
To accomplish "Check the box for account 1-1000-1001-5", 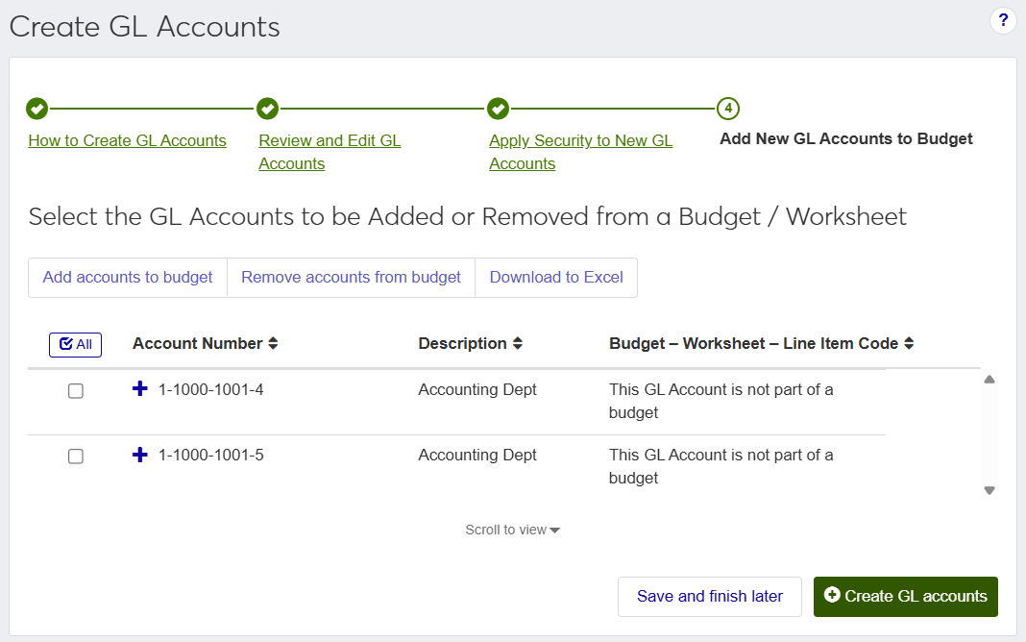I will point(76,457).
